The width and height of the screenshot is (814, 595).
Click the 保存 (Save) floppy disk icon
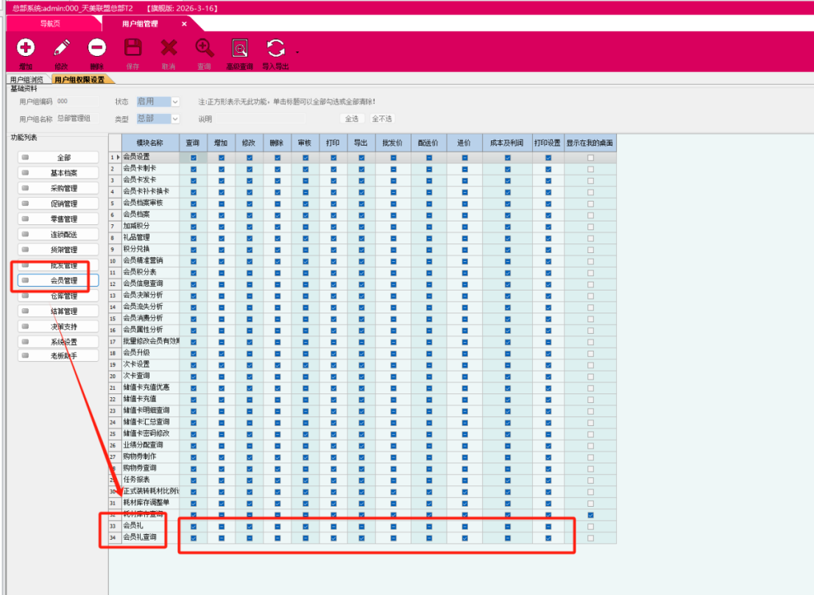[132, 49]
